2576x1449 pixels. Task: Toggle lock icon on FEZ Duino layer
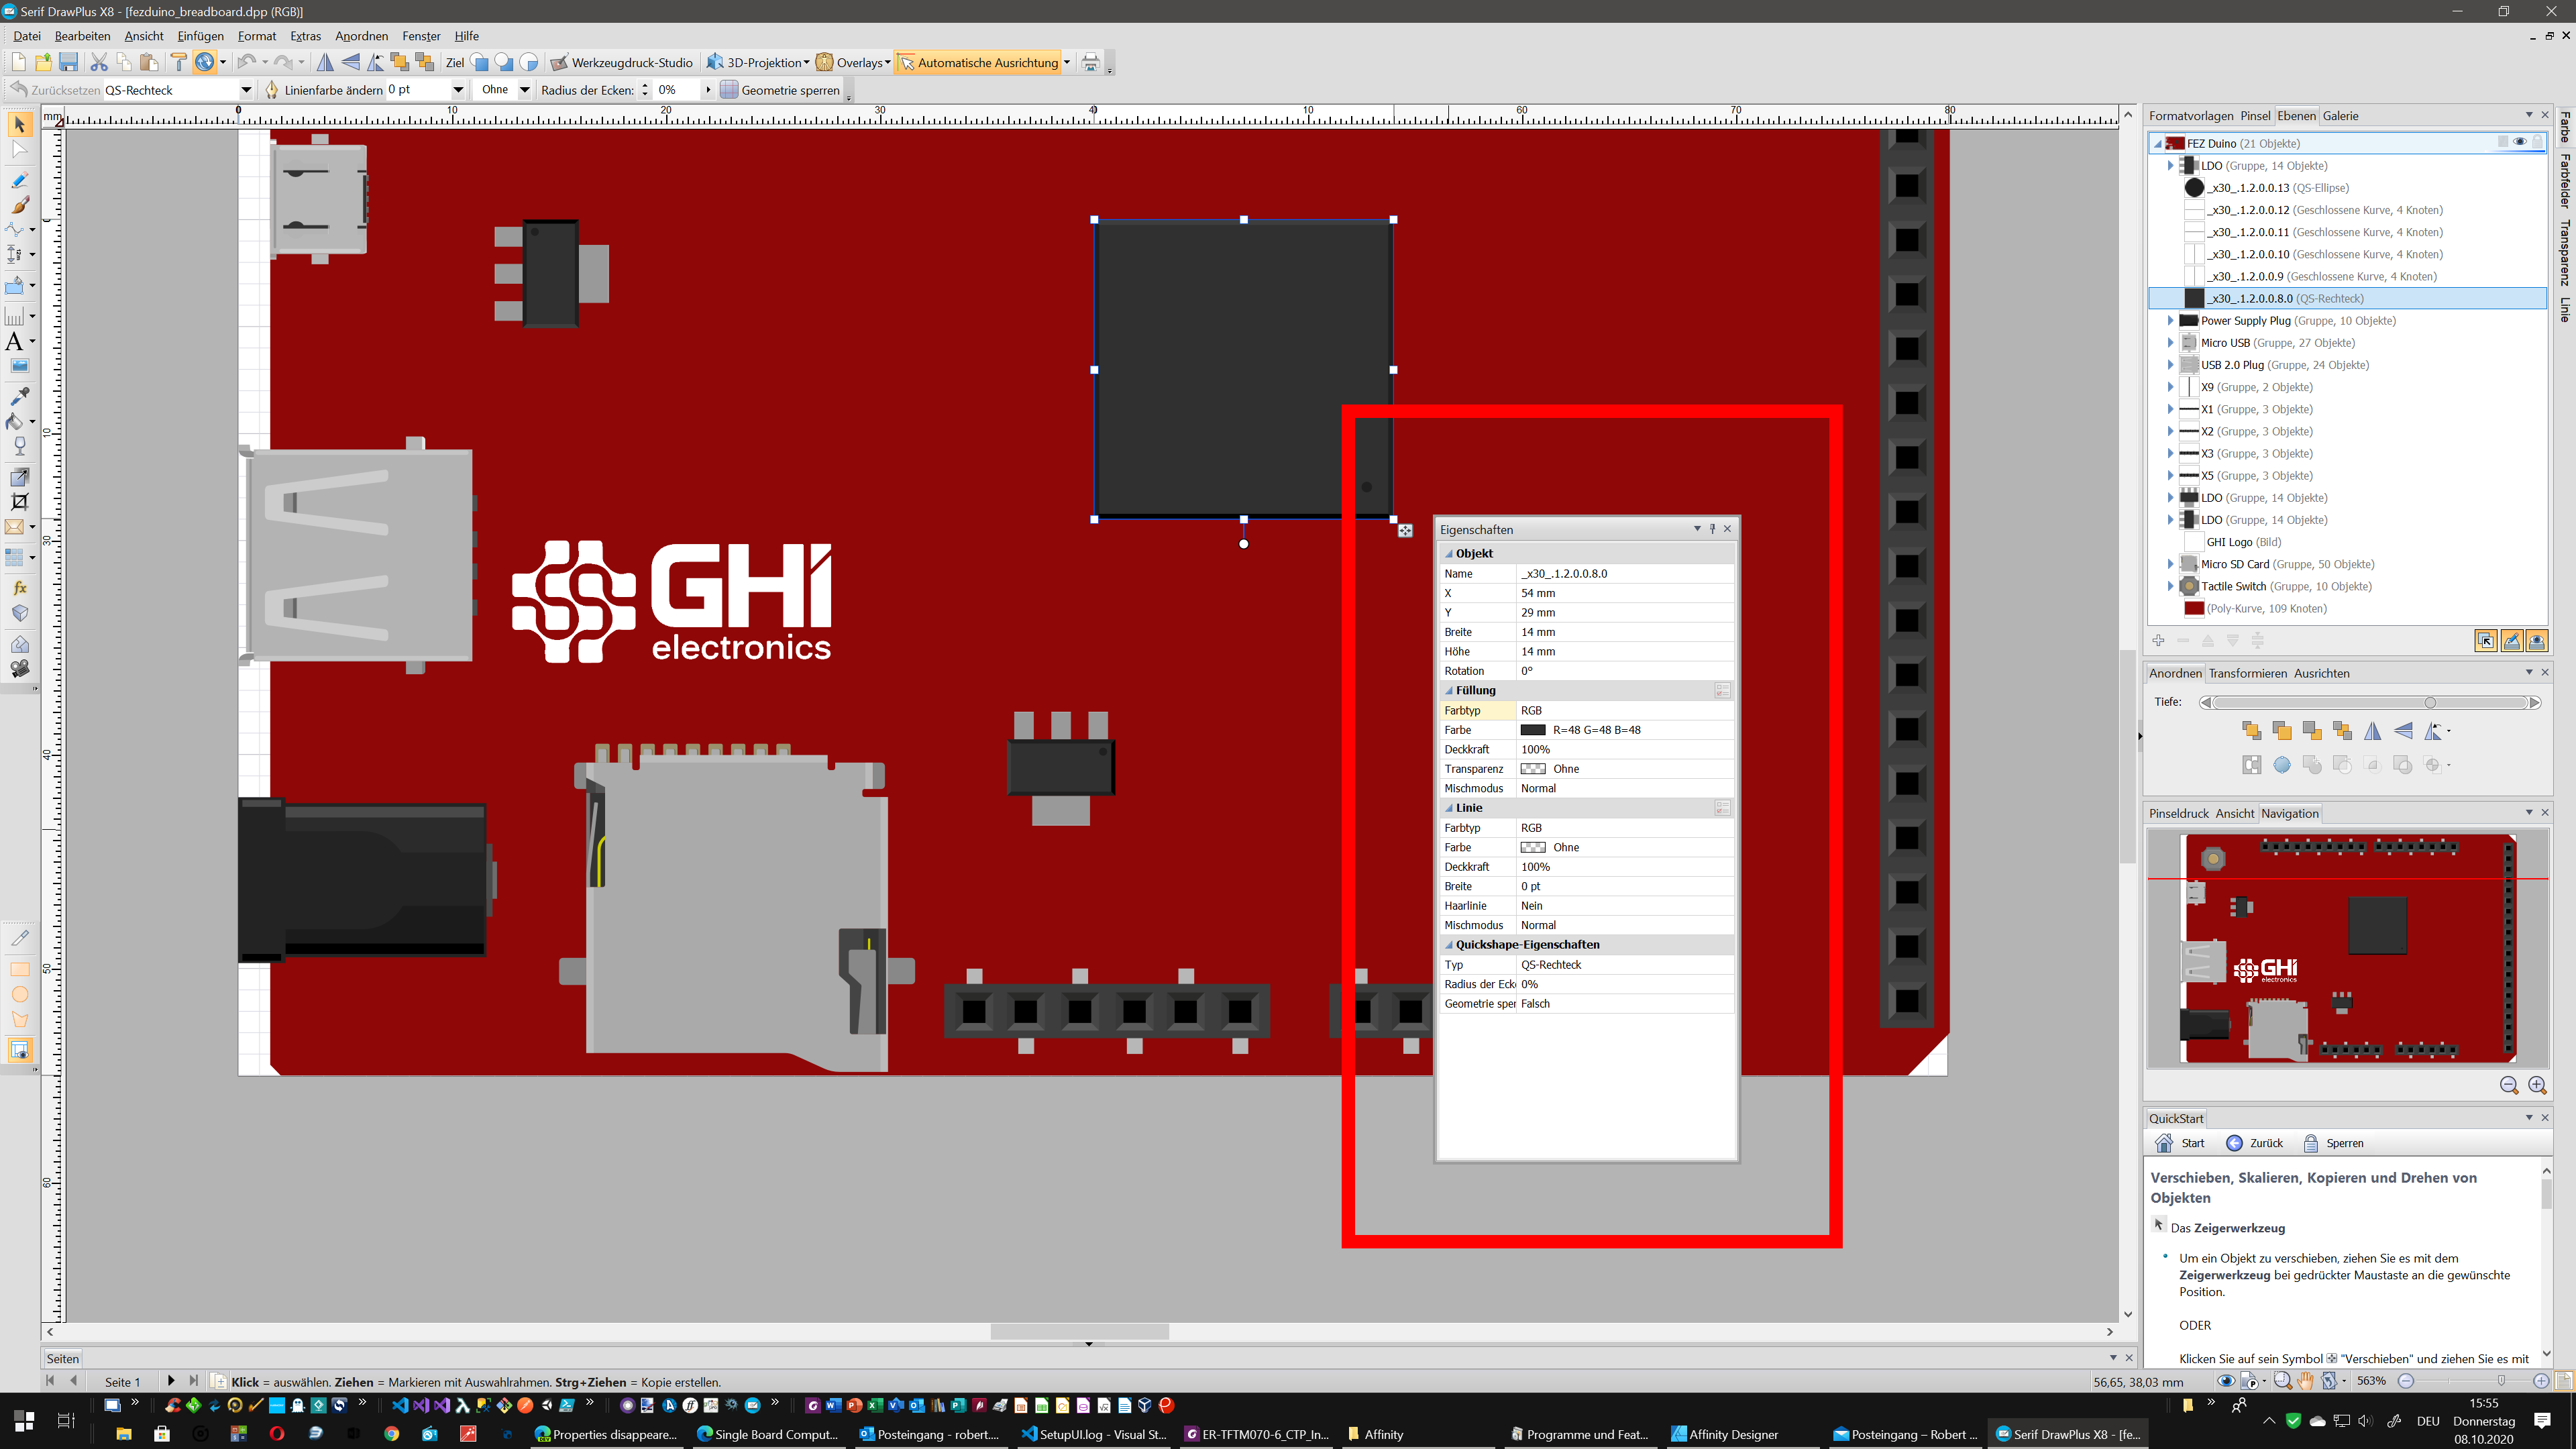click(2538, 142)
